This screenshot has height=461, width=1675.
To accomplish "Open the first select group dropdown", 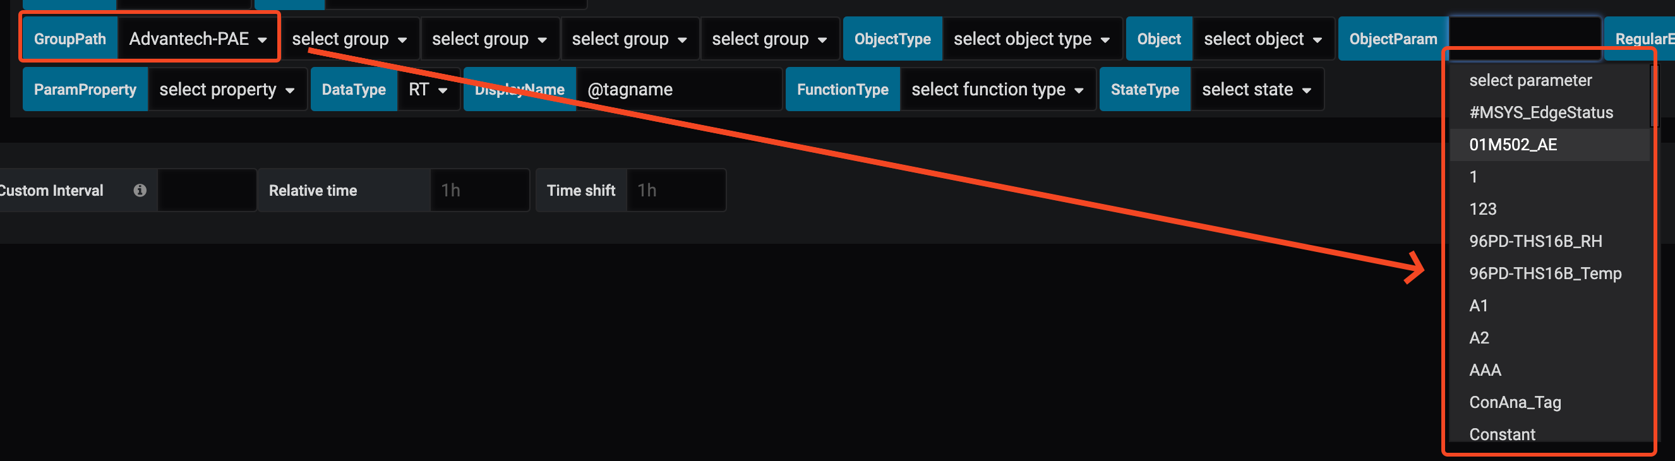I will point(349,39).
